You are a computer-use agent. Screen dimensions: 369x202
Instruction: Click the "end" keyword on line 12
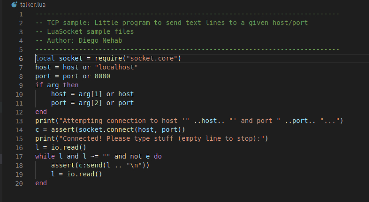pos(41,112)
